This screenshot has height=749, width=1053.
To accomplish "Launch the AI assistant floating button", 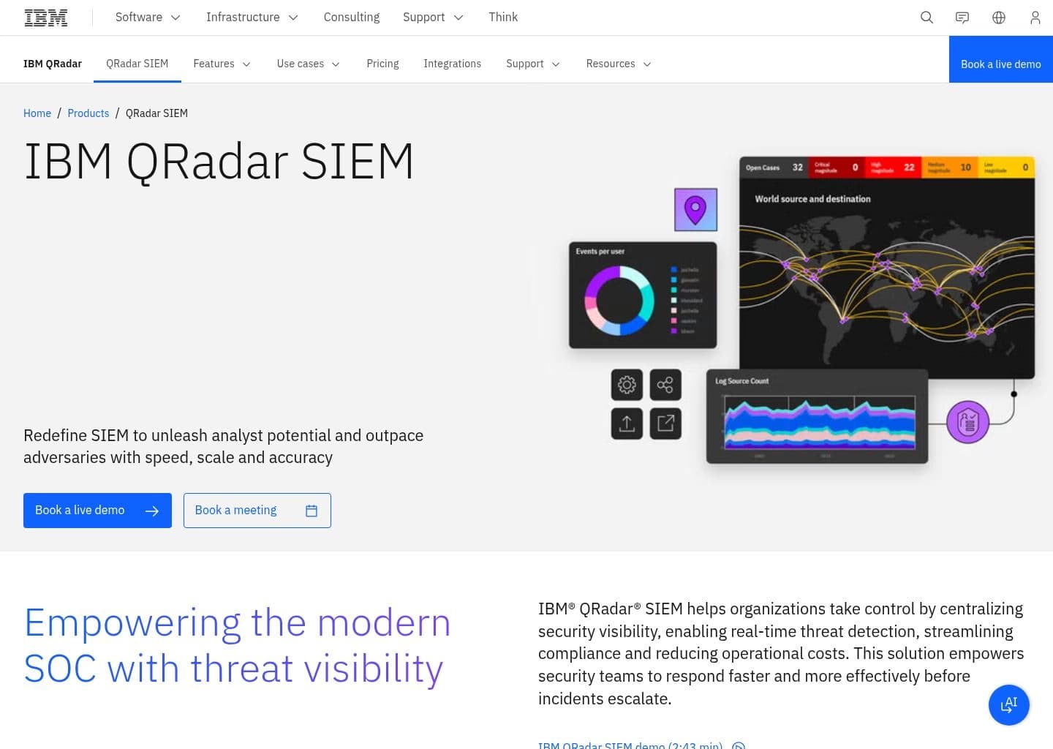I will point(1009,704).
